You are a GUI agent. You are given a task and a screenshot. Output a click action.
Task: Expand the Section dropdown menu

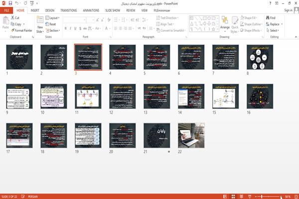(53, 30)
